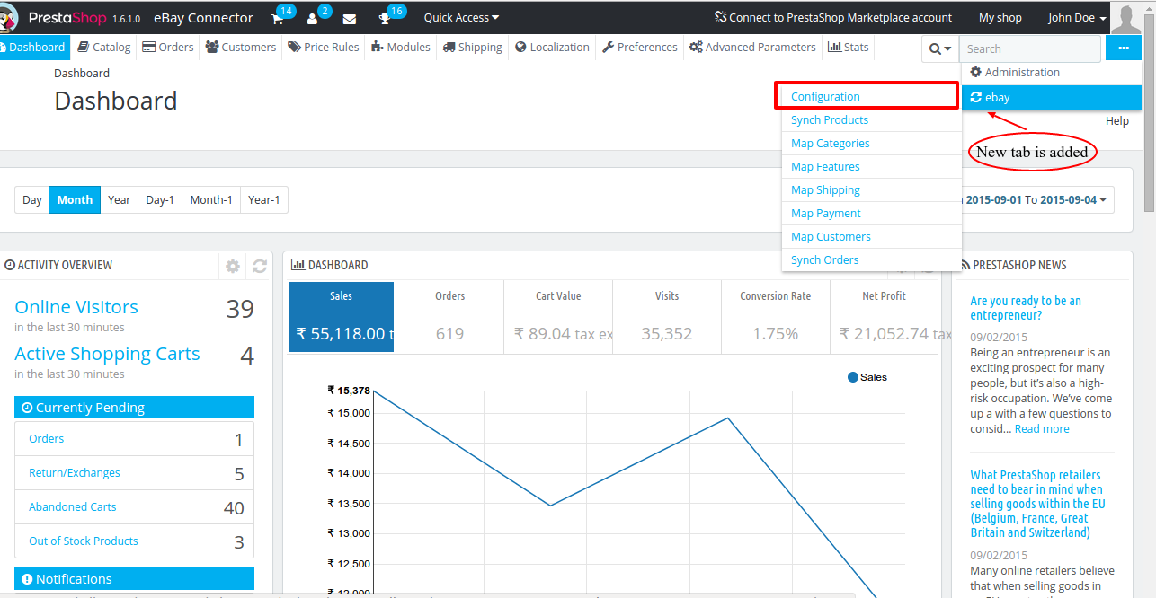Open the Preferences menu

(x=640, y=47)
